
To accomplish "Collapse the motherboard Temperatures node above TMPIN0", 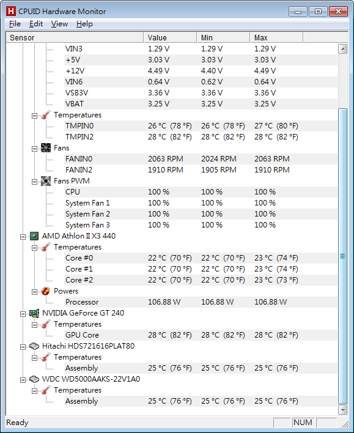I will 34,116.
